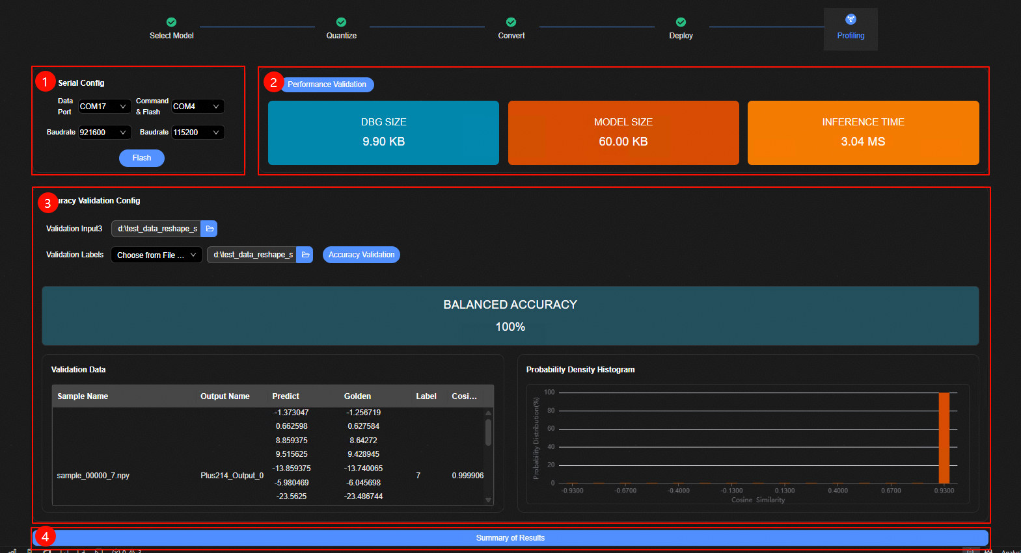The width and height of the screenshot is (1021, 553).
Task: Click the Sample Name column header
Action: [83, 396]
